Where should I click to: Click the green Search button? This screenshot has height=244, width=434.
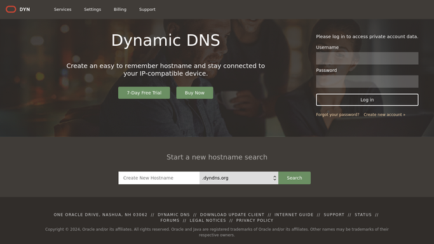click(x=294, y=178)
